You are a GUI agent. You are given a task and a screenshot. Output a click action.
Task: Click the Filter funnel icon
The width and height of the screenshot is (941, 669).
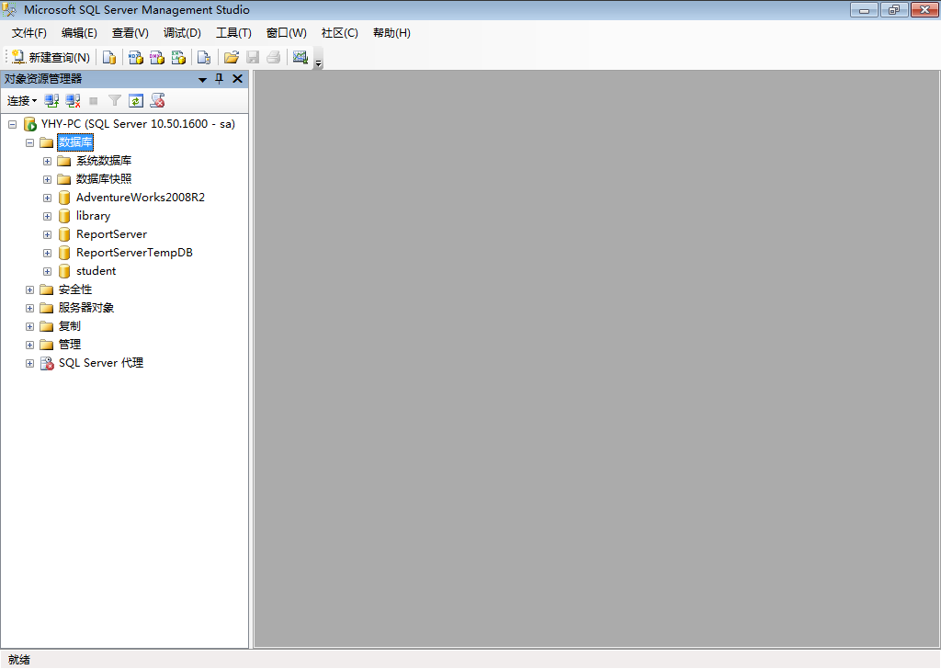click(115, 101)
